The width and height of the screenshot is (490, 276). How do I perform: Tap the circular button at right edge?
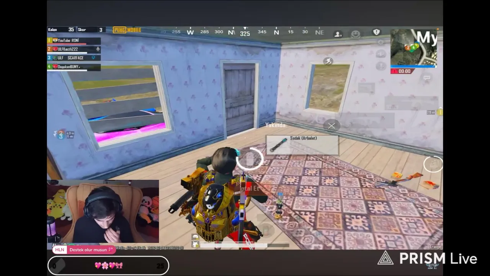click(433, 164)
